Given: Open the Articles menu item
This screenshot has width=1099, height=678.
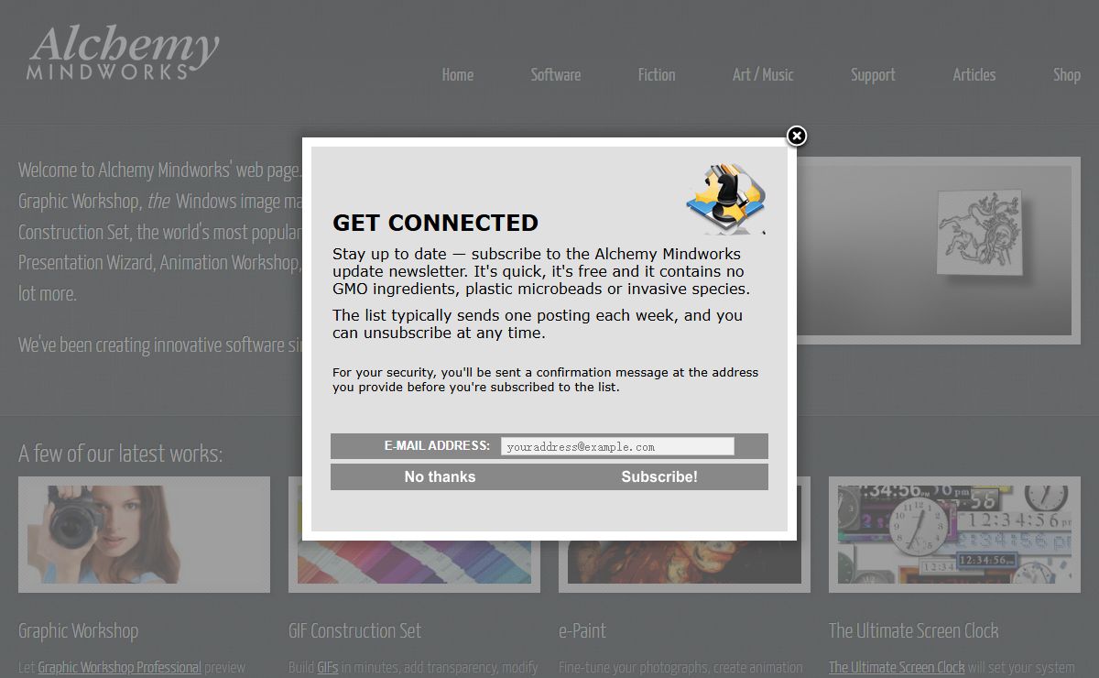Looking at the screenshot, I should click(974, 75).
